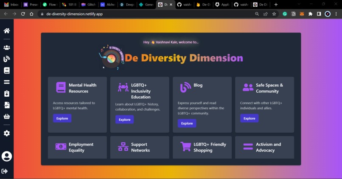
Task: Click the Activism and Advocacy bars icon
Action: tap(248, 146)
